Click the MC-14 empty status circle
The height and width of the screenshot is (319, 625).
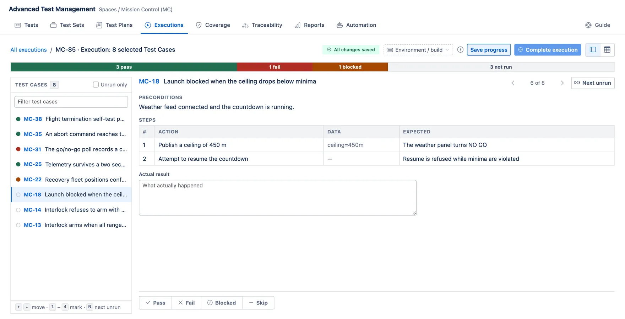(x=18, y=210)
